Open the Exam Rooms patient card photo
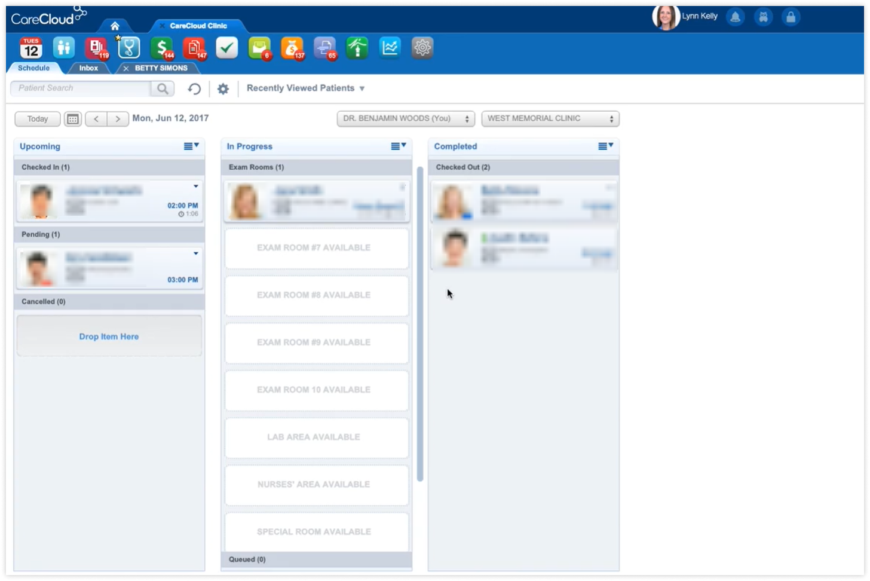The image size is (870, 581). point(246,201)
